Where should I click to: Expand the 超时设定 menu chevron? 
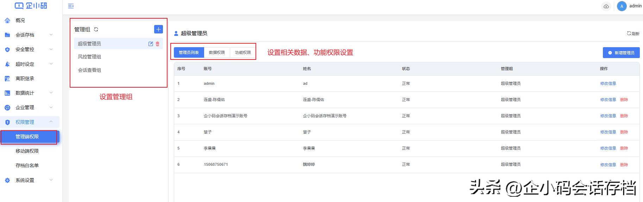coord(51,64)
